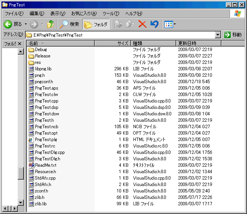The width and height of the screenshot is (247, 214).
Task: Select the PngTest.aps file icon
Action: (x=31, y=88)
